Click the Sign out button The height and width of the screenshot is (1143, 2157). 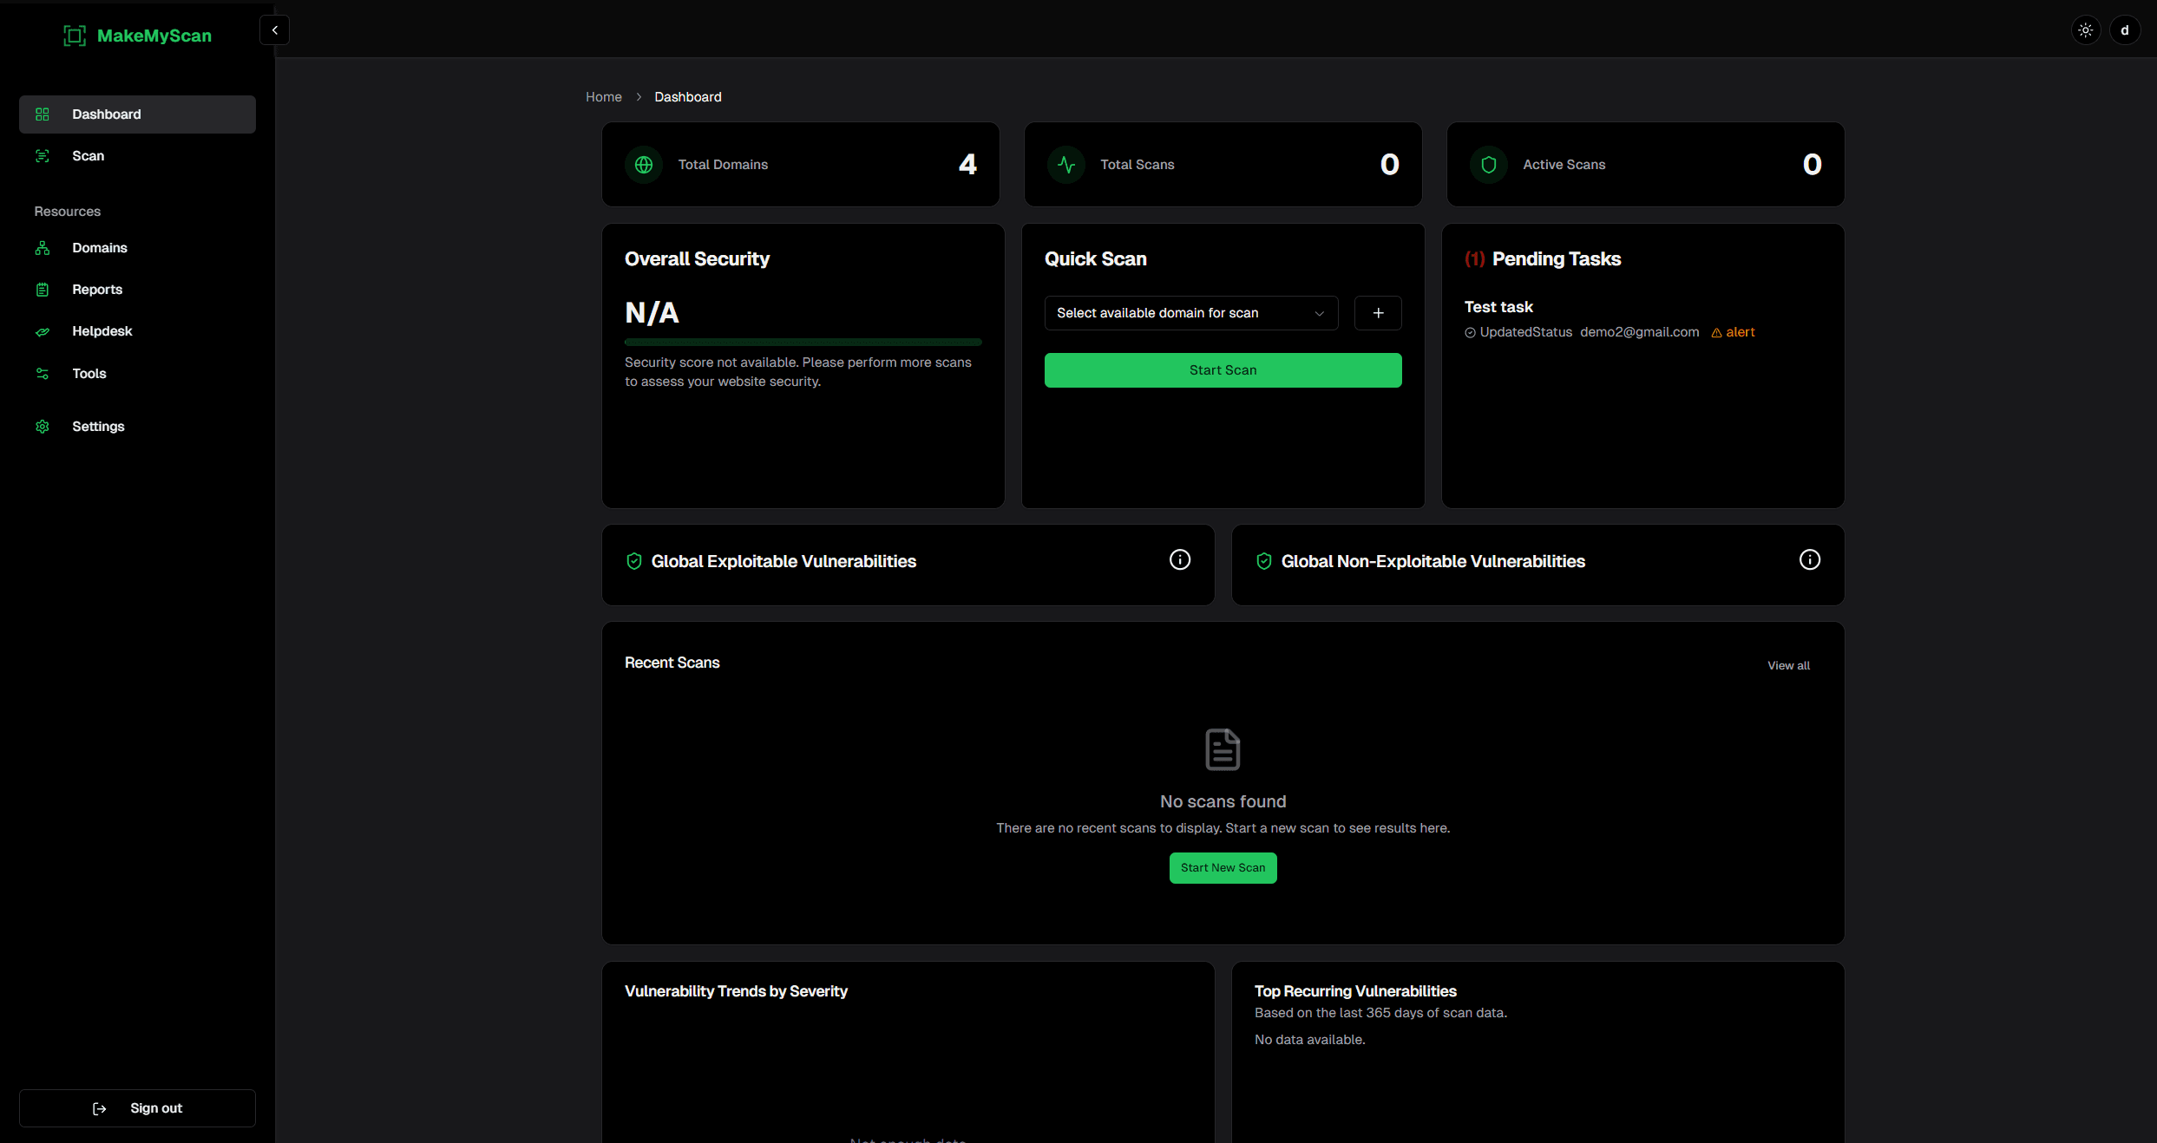pyautogui.click(x=137, y=1107)
